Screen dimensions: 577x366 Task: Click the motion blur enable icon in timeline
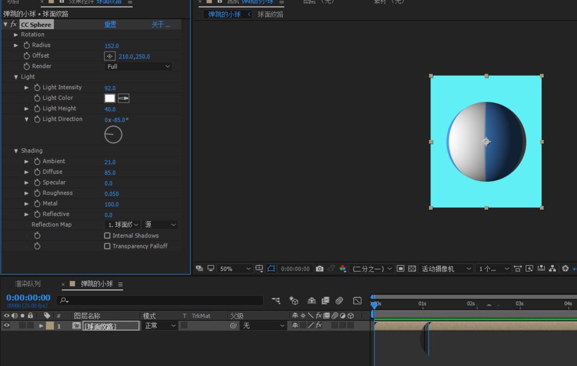(339, 300)
